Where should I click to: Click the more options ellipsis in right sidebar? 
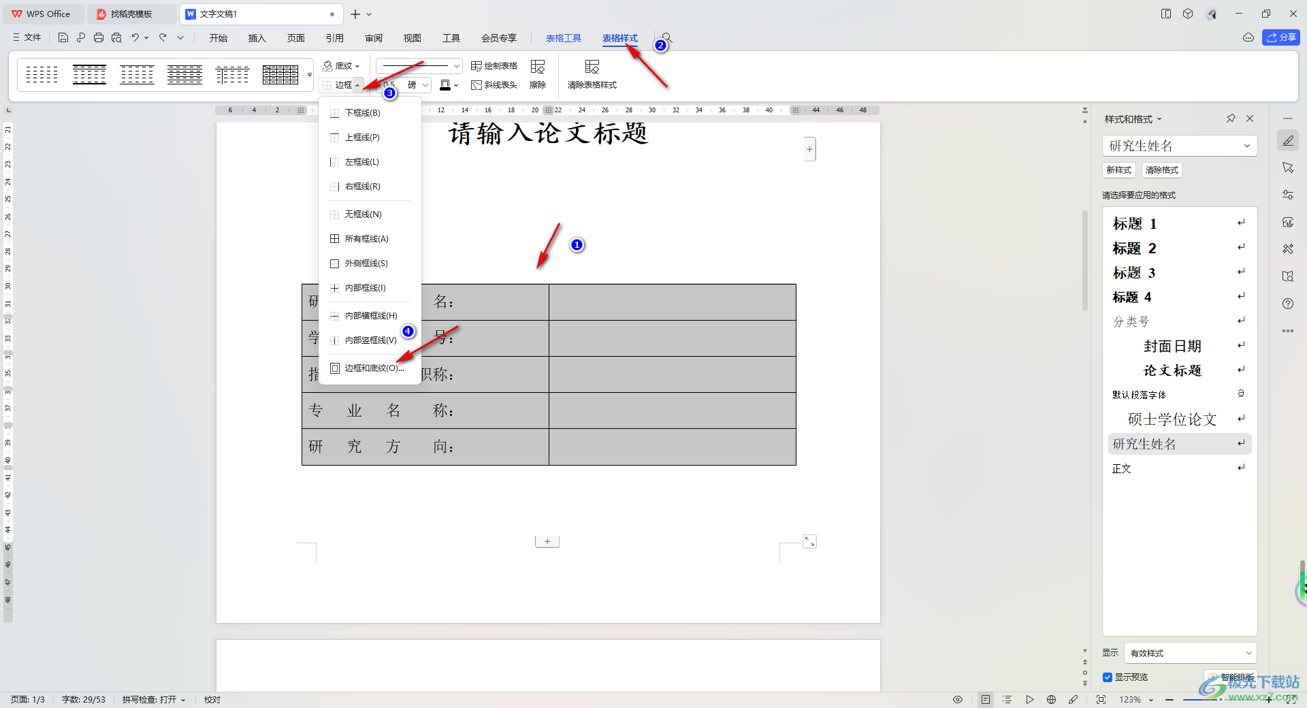click(x=1288, y=331)
